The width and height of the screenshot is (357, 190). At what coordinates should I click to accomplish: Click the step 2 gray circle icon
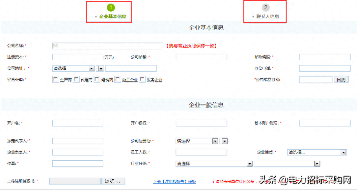click(265, 7)
